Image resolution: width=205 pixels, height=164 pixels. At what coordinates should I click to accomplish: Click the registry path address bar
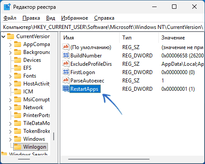[x=102, y=27]
